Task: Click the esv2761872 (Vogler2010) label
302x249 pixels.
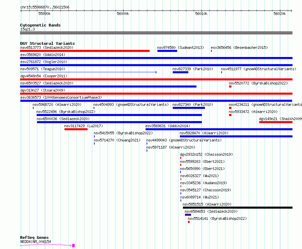Action: click(x=44, y=62)
